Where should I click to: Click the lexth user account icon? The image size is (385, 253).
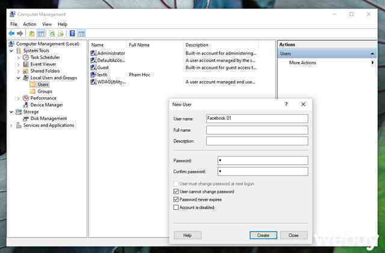click(x=93, y=75)
